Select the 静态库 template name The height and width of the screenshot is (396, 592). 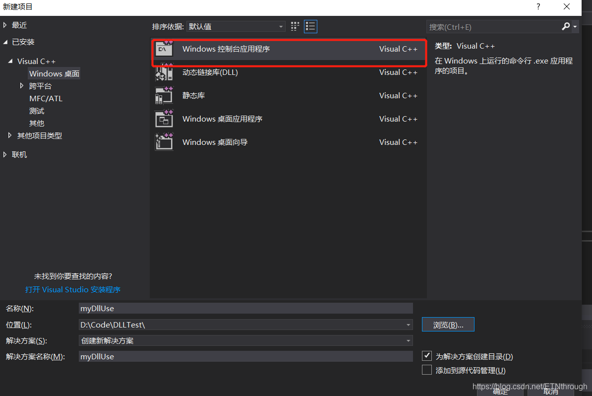193,95
